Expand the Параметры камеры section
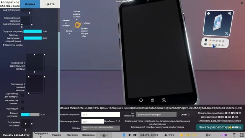Viewport: 245px width, 138px height. pyautogui.click(x=13, y=45)
